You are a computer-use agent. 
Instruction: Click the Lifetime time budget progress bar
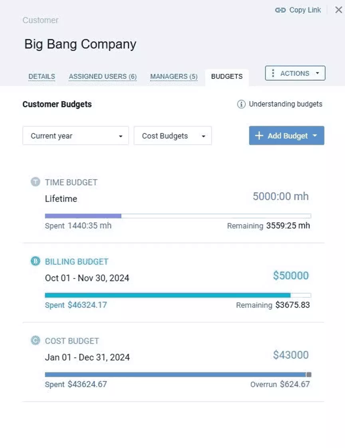177,215
